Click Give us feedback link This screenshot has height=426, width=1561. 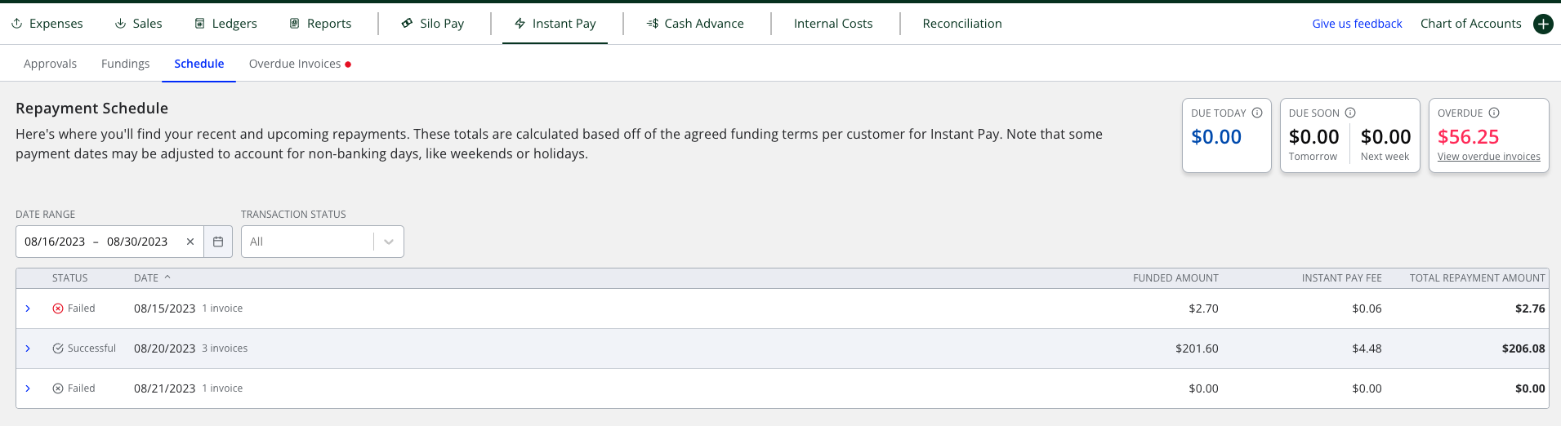pyautogui.click(x=1357, y=24)
